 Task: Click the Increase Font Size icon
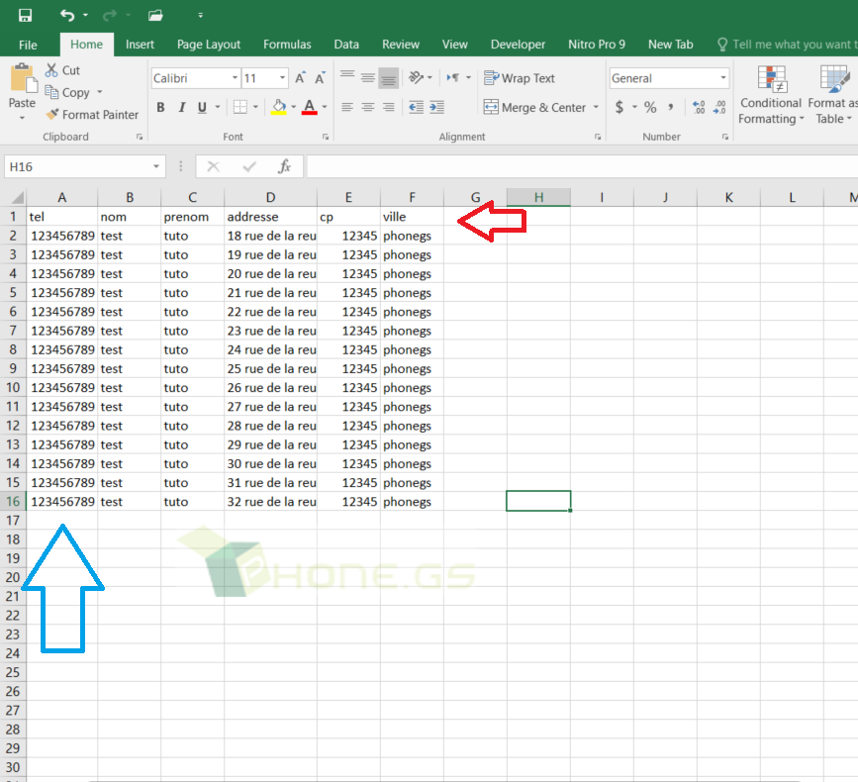point(300,78)
